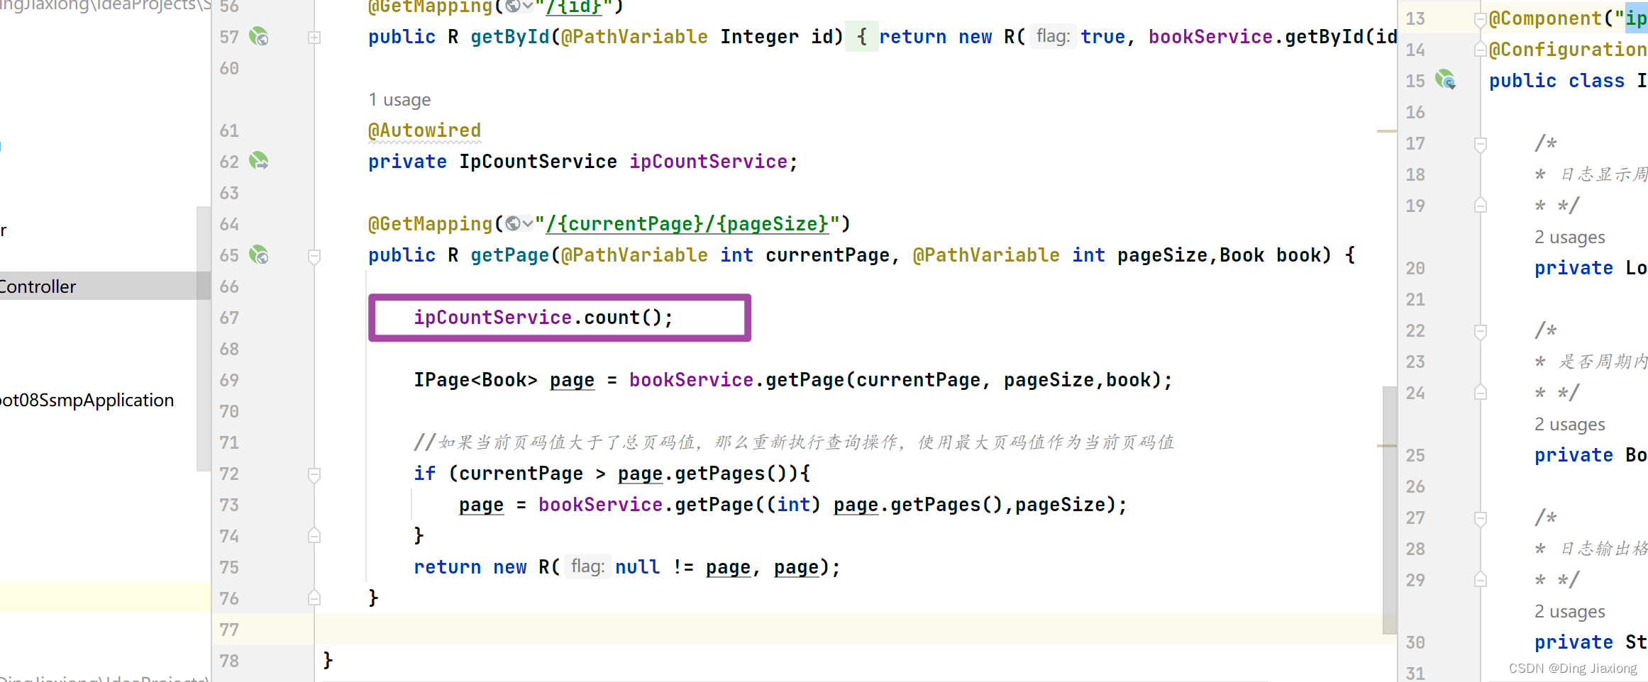Click the @Component annotation in right editor
The height and width of the screenshot is (682, 1648).
point(1545,18)
